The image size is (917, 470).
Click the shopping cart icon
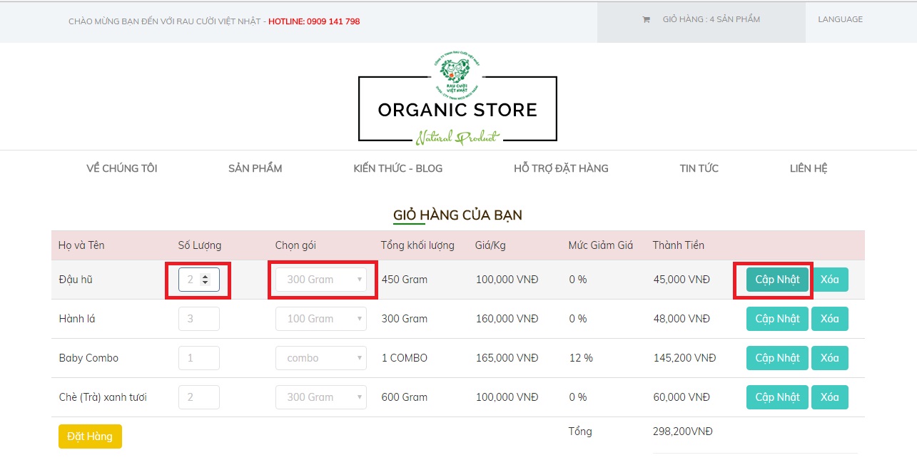(x=646, y=20)
